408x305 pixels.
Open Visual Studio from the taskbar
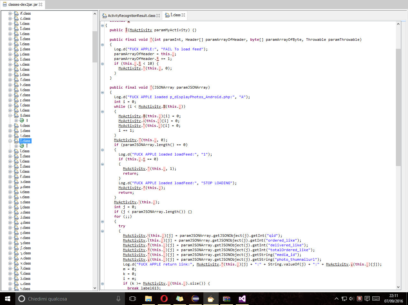(242, 299)
